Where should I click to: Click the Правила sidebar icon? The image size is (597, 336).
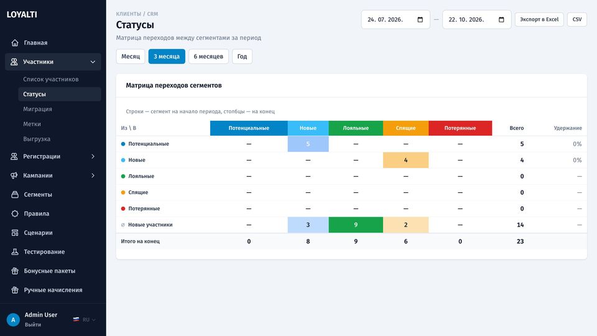(x=15, y=213)
